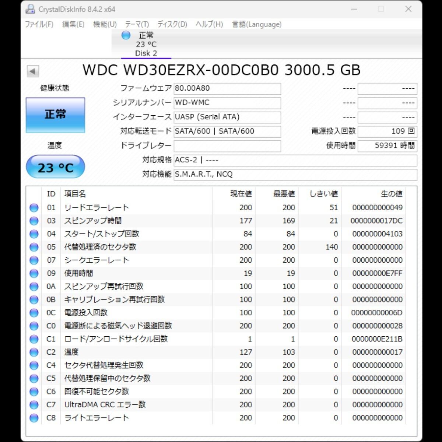Click the previous disk arrow button

tap(33, 71)
